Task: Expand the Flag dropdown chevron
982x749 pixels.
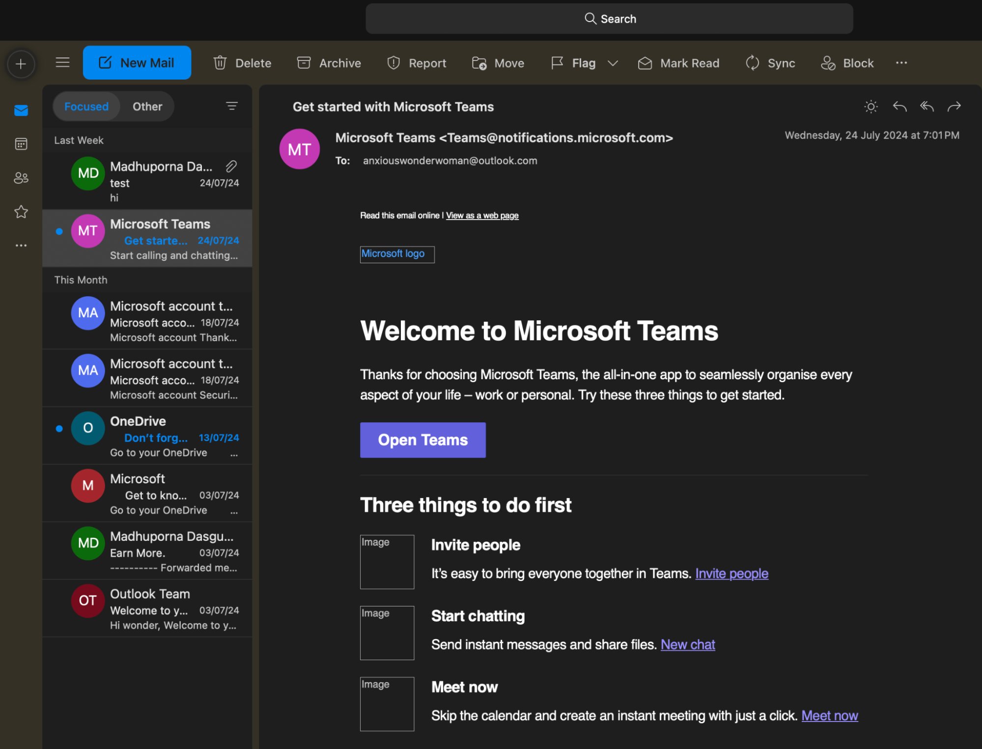Action: [613, 63]
